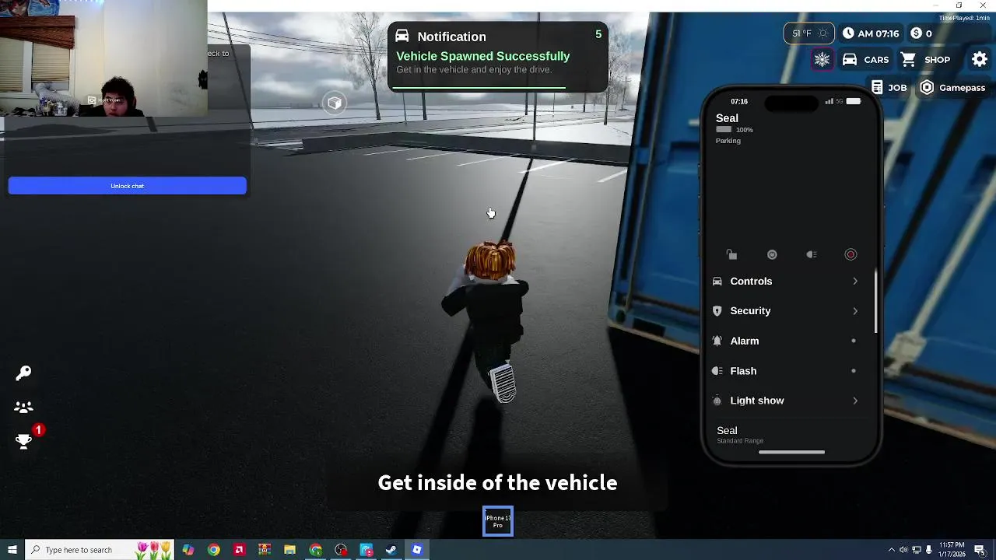The height and width of the screenshot is (560, 996).
Task: Open the second Chrome profile icon in taskbar
Action: pos(316,550)
